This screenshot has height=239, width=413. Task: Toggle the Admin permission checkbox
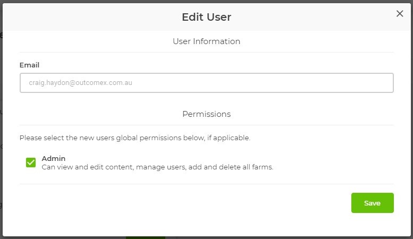pyautogui.click(x=31, y=163)
